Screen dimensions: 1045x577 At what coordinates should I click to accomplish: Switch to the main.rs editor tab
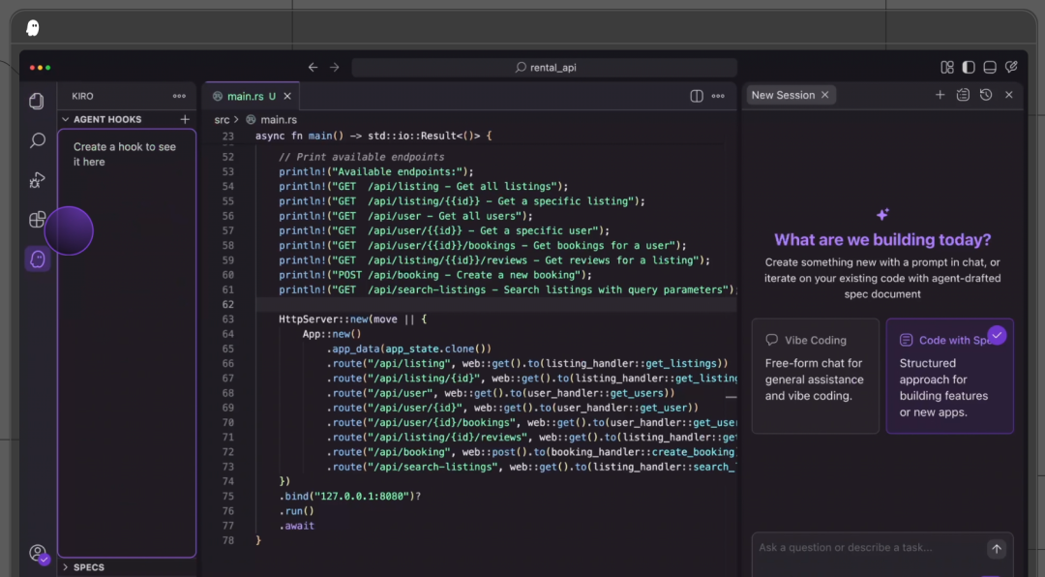[244, 96]
